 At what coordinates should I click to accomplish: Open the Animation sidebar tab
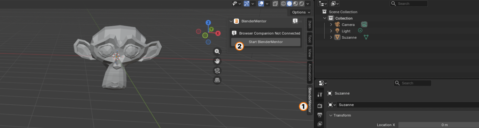click(x=309, y=72)
